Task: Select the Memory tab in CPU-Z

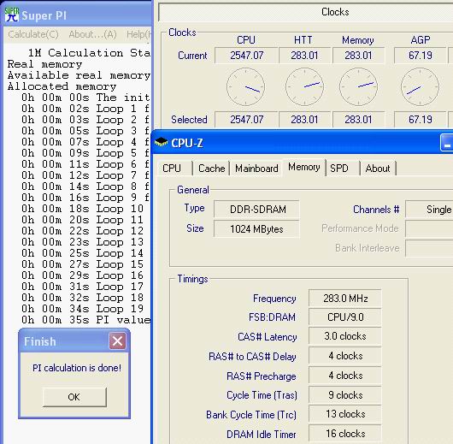Action: (304, 167)
